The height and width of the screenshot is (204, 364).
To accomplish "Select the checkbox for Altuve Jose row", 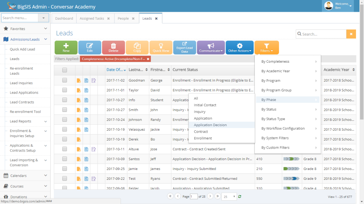I will click(x=64, y=149).
